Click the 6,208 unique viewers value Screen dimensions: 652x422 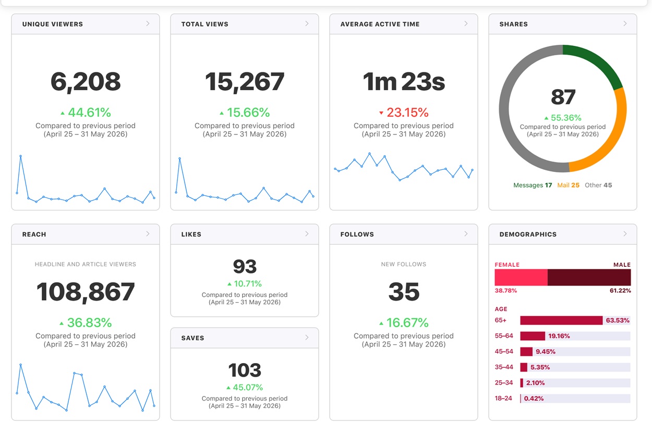(x=86, y=82)
